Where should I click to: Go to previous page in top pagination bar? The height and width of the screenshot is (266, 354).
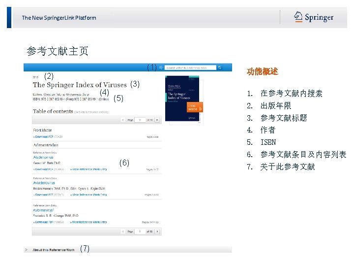tap(122, 120)
